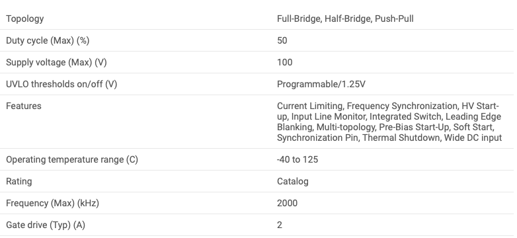Click the Features row label

(x=24, y=106)
